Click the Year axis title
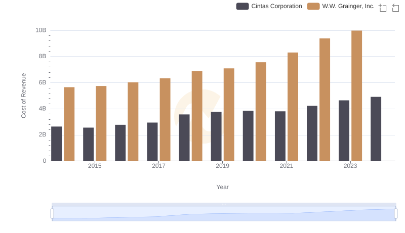405x233 pixels. click(222, 187)
